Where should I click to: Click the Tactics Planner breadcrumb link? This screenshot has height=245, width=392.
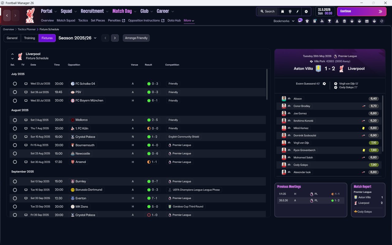tap(27, 29)
